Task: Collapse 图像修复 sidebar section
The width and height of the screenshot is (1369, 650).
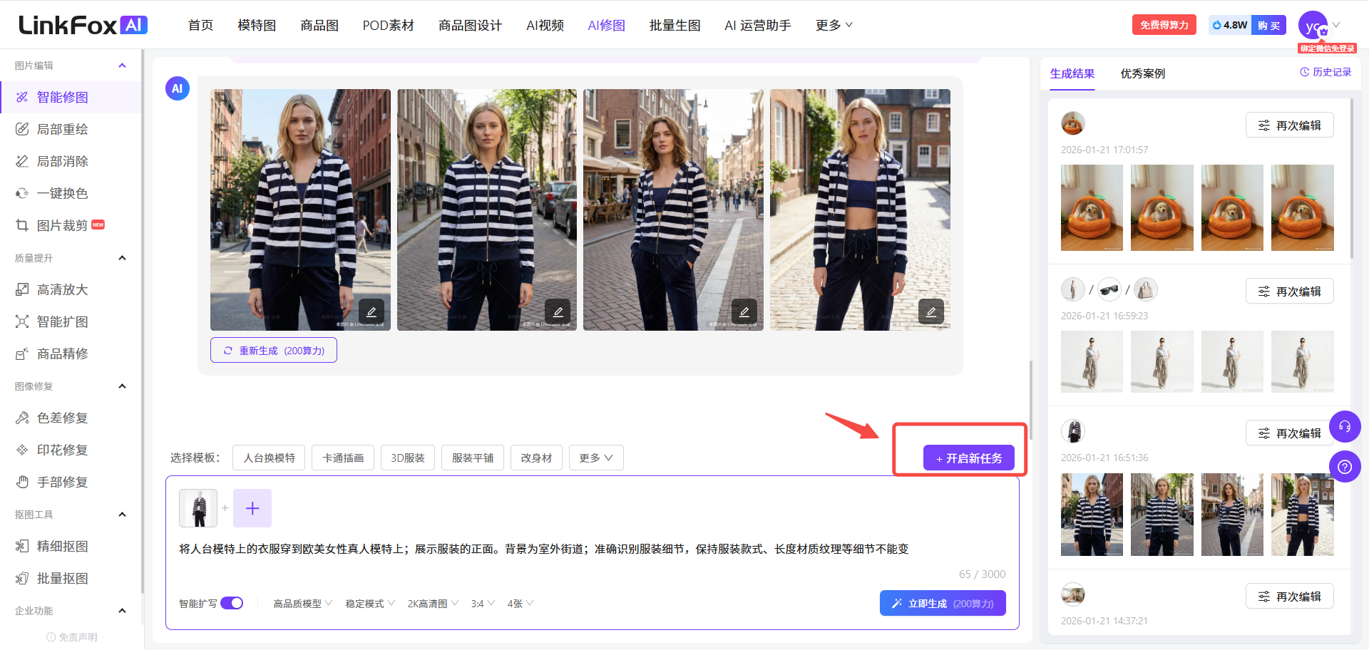Action: pos(122,386)
